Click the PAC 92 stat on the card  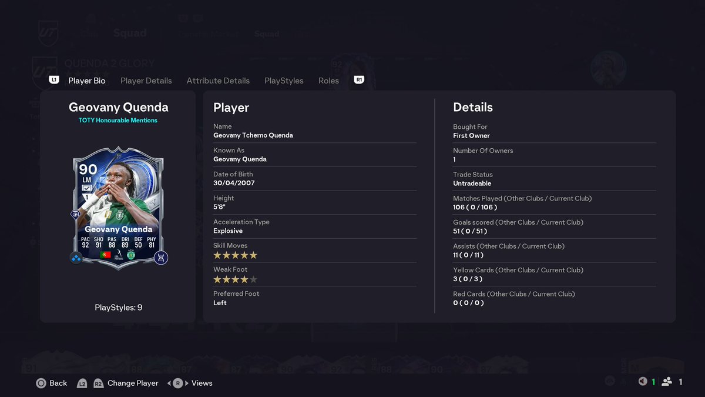coord(85,242)
